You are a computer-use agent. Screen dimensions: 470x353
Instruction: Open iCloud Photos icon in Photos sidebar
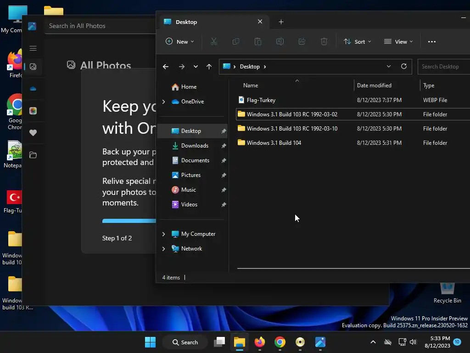pos(33,111)
